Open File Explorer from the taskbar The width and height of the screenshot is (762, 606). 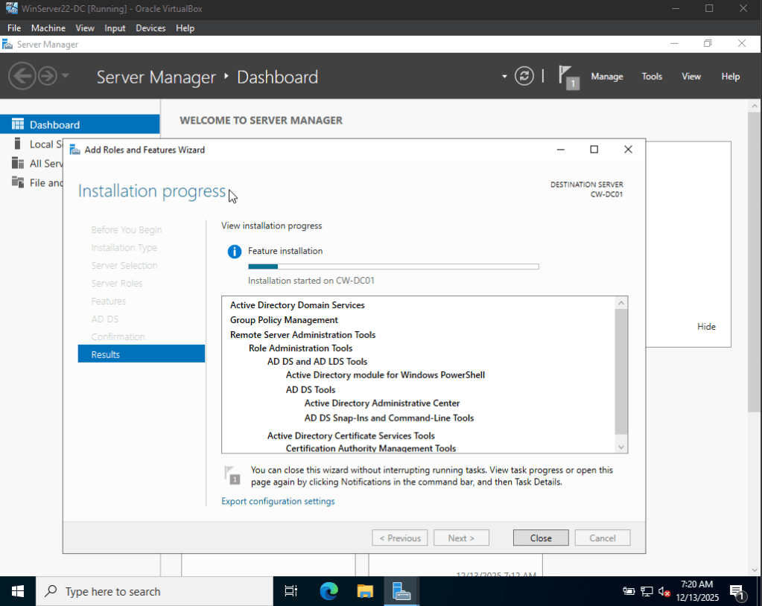tap(365, 591)
